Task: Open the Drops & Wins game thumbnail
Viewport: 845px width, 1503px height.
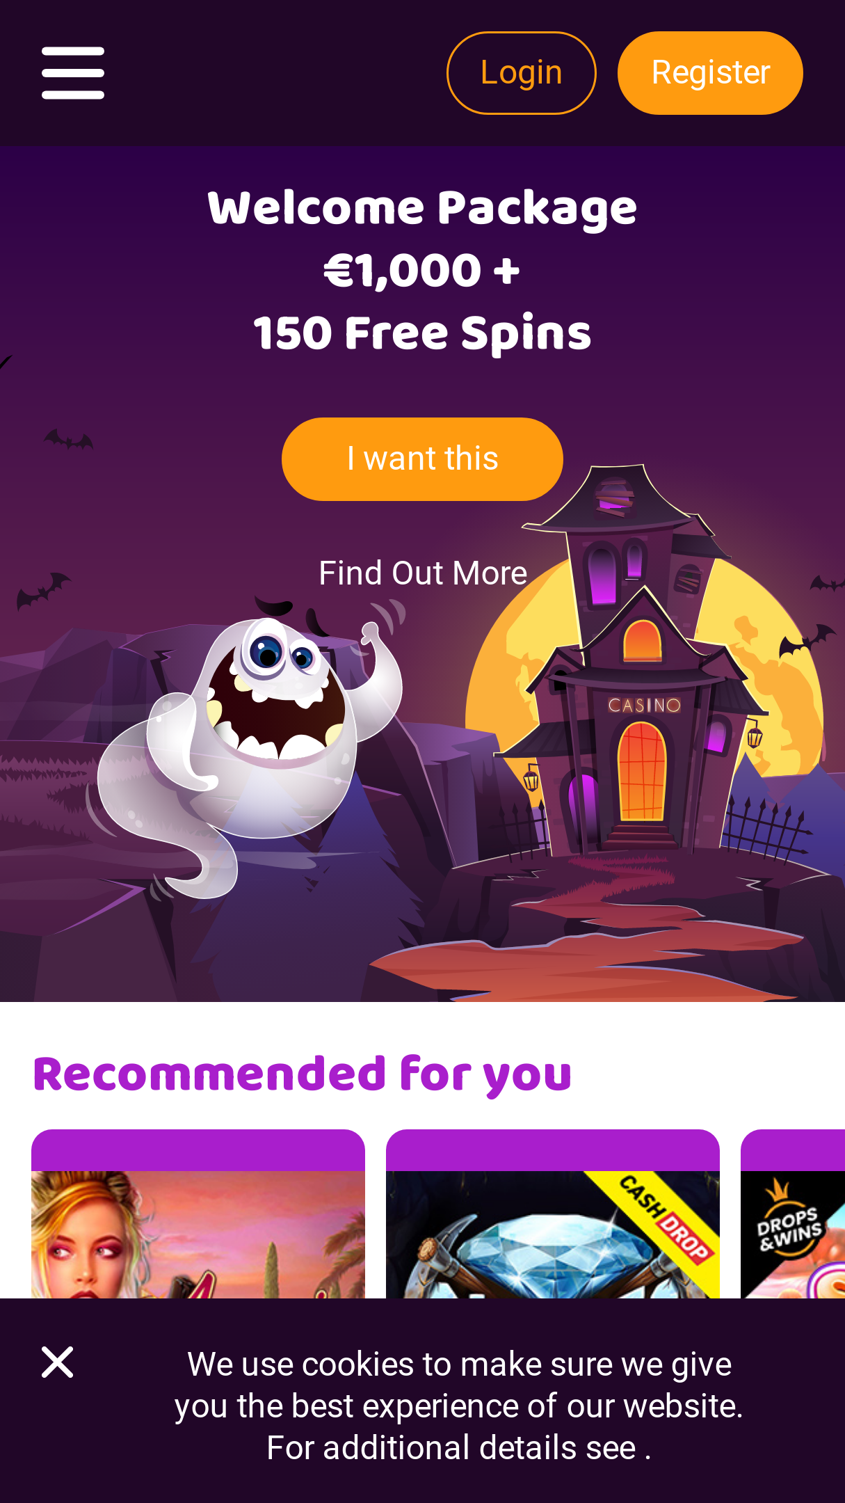Action: (x=793, y=1234)
